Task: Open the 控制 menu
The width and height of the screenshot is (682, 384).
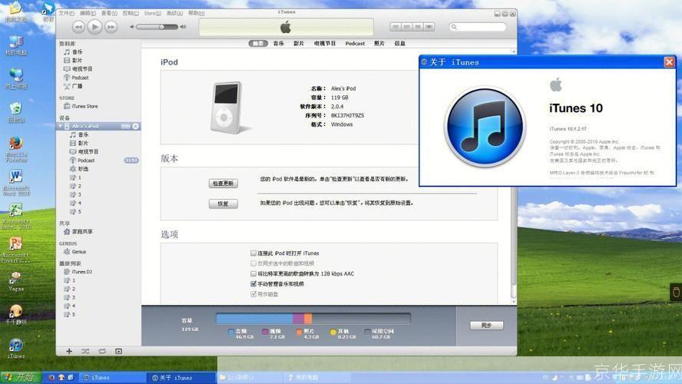Action: pyautogui.click(x=131, y=14)
